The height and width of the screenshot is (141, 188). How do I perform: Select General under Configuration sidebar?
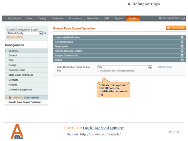coord(27,55)
